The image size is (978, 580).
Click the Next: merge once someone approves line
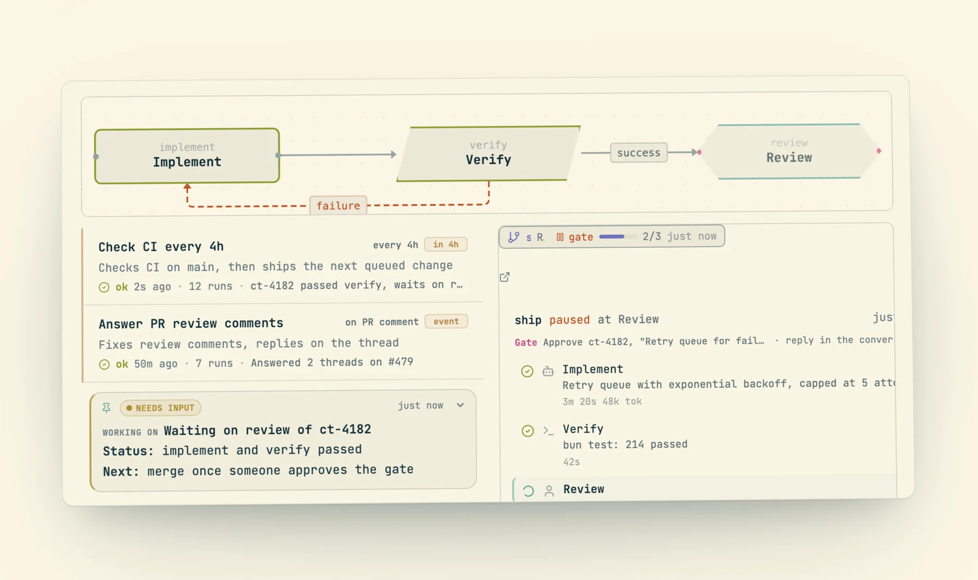coord(258,470)
